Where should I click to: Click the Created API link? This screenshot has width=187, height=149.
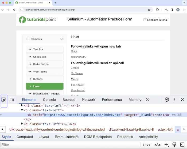pos(75,68)
